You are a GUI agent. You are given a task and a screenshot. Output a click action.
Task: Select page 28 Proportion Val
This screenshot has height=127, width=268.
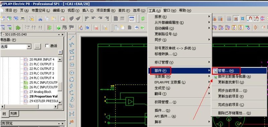point(43,97)
